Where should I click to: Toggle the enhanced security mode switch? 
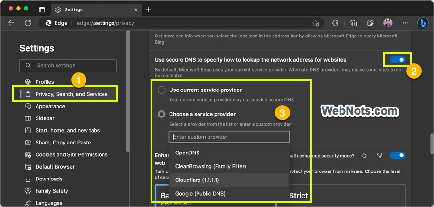tap(397, 155)
